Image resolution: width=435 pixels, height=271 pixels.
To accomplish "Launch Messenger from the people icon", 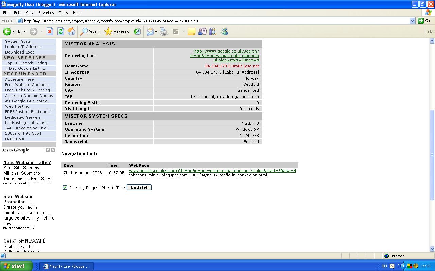I will pyautogui.click(x=224, y=32).
